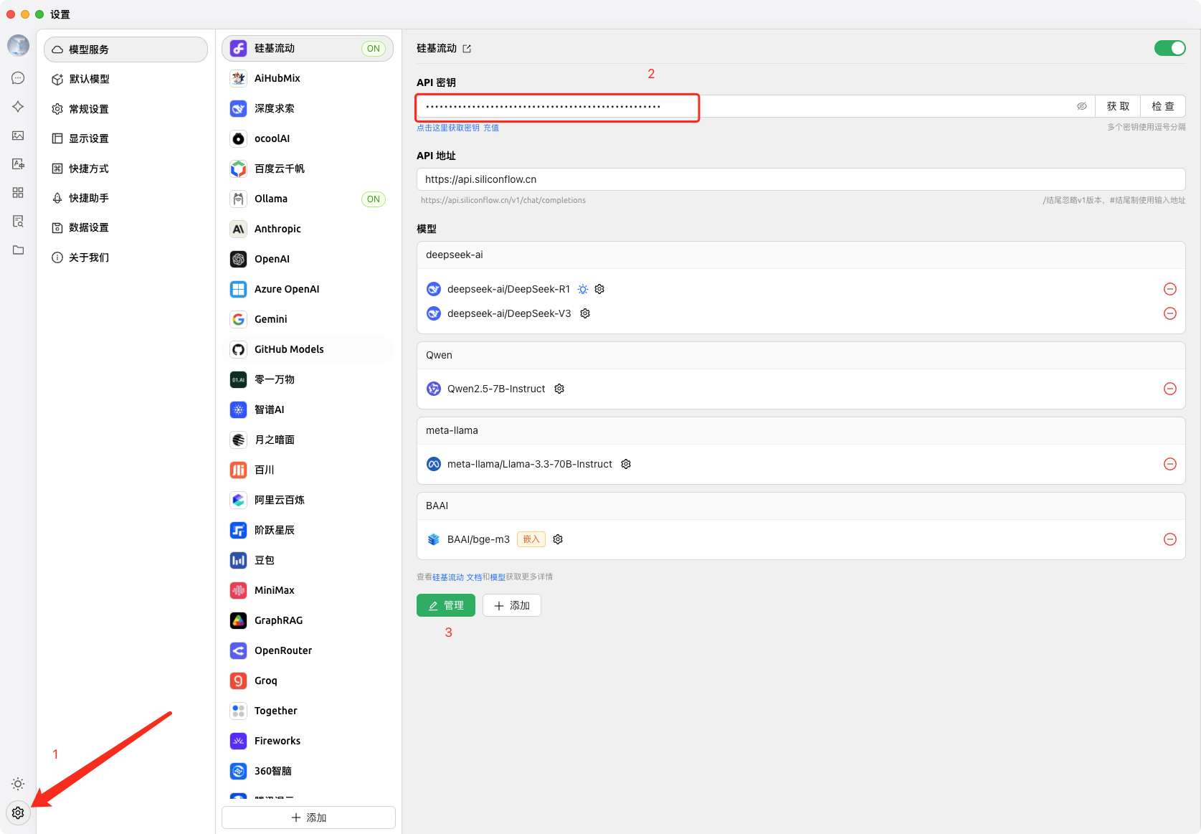1201x834 pixels.
Task: Pick the GitHub Models provider
Action: coord(308,349)
